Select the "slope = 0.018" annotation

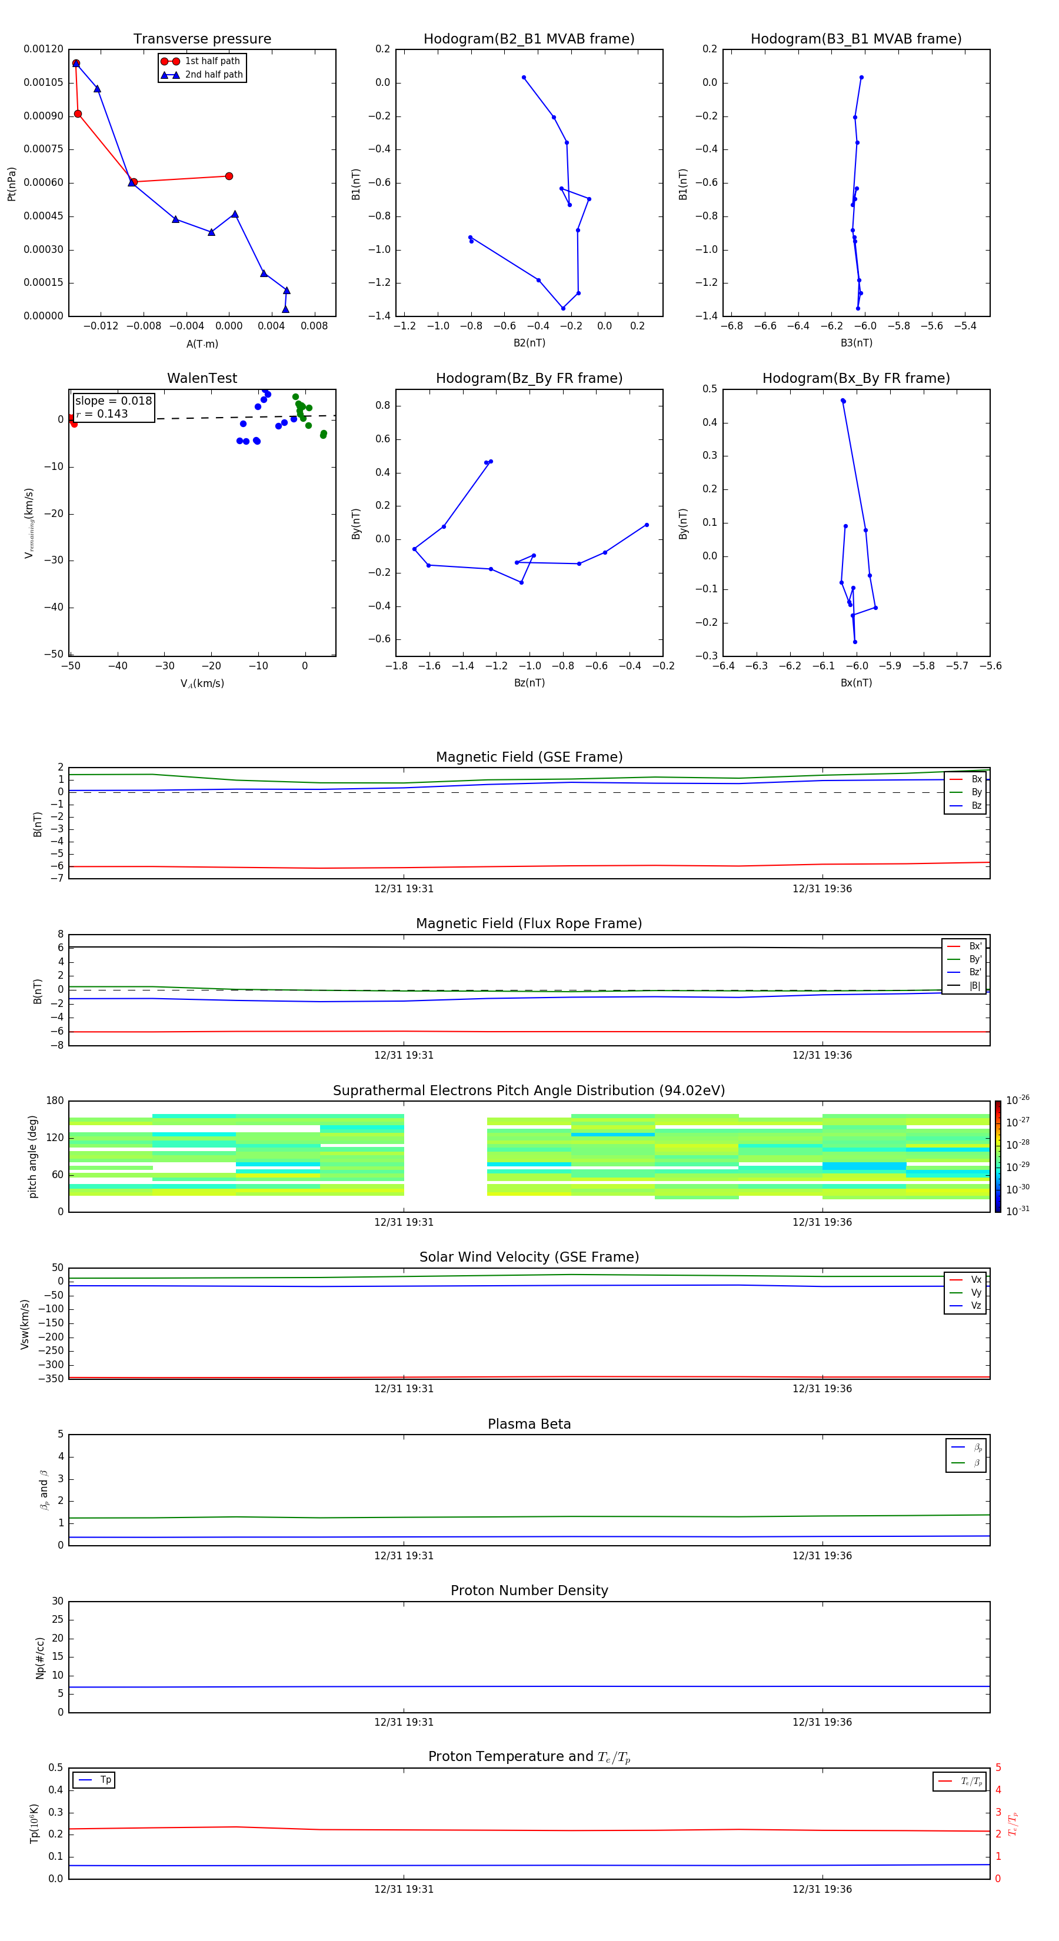tap(113, 401)
